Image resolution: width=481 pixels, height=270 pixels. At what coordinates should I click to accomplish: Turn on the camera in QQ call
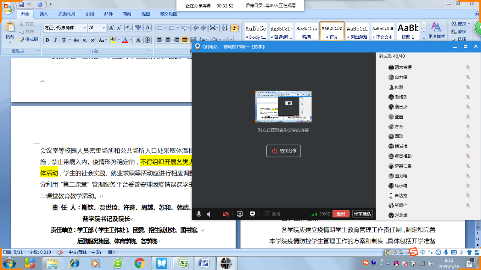click(225, 214)
